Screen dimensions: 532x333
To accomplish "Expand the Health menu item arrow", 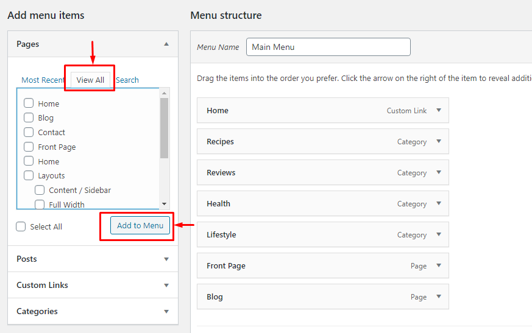I will coord(438,203).
